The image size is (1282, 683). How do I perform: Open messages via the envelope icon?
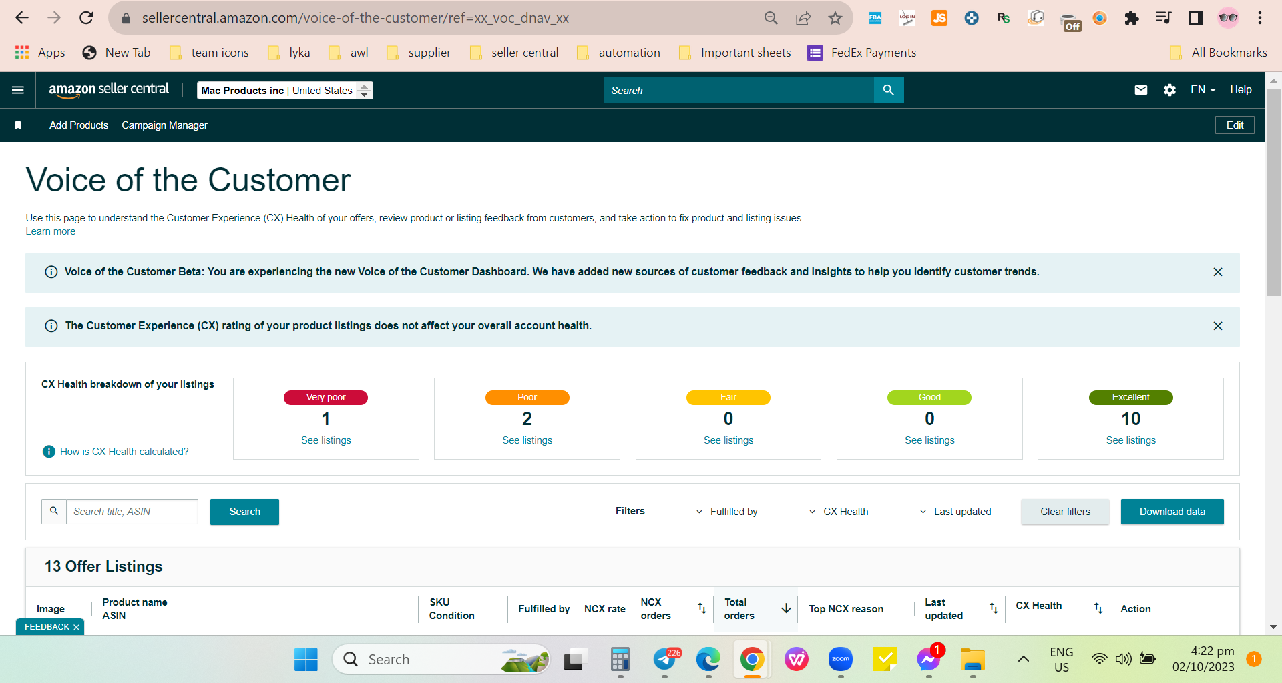pyautogui.click(x=1141, y=90)
